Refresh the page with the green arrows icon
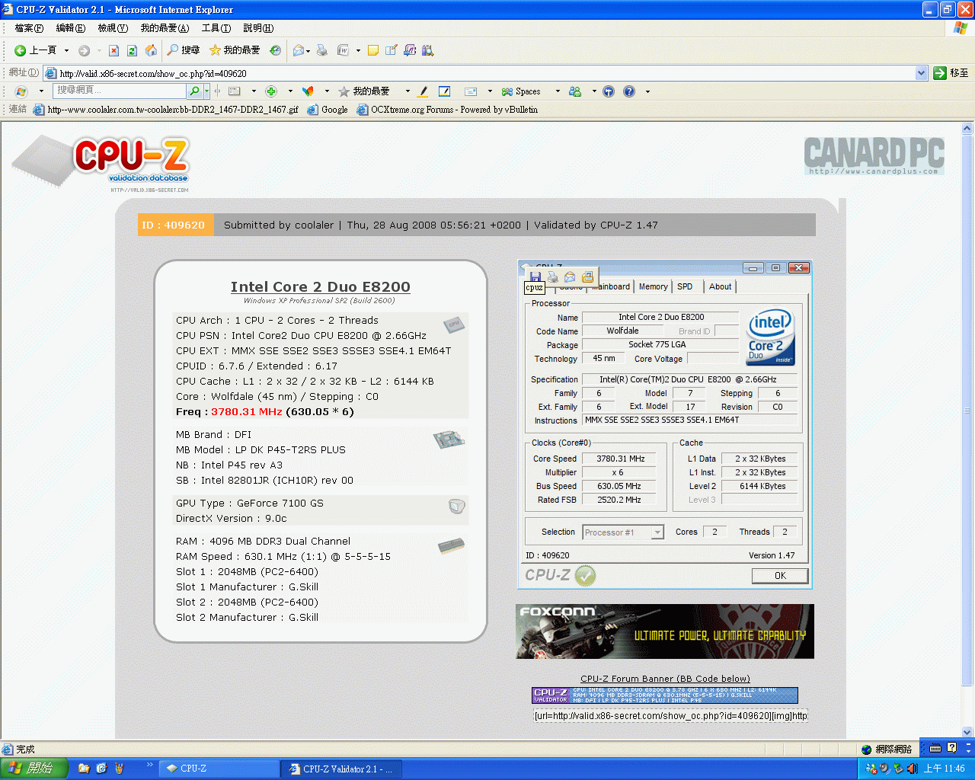Screen dimensions: 975x780 click(132, 50)
